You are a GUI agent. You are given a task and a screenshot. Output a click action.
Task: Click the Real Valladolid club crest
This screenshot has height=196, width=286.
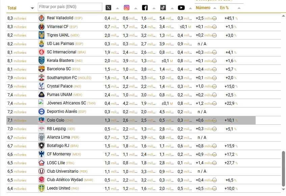pyautogui.click(x=41, y=18)
